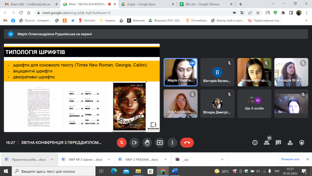Click browser back arrow
Screen dimensions: 312x176
(5, 13)
